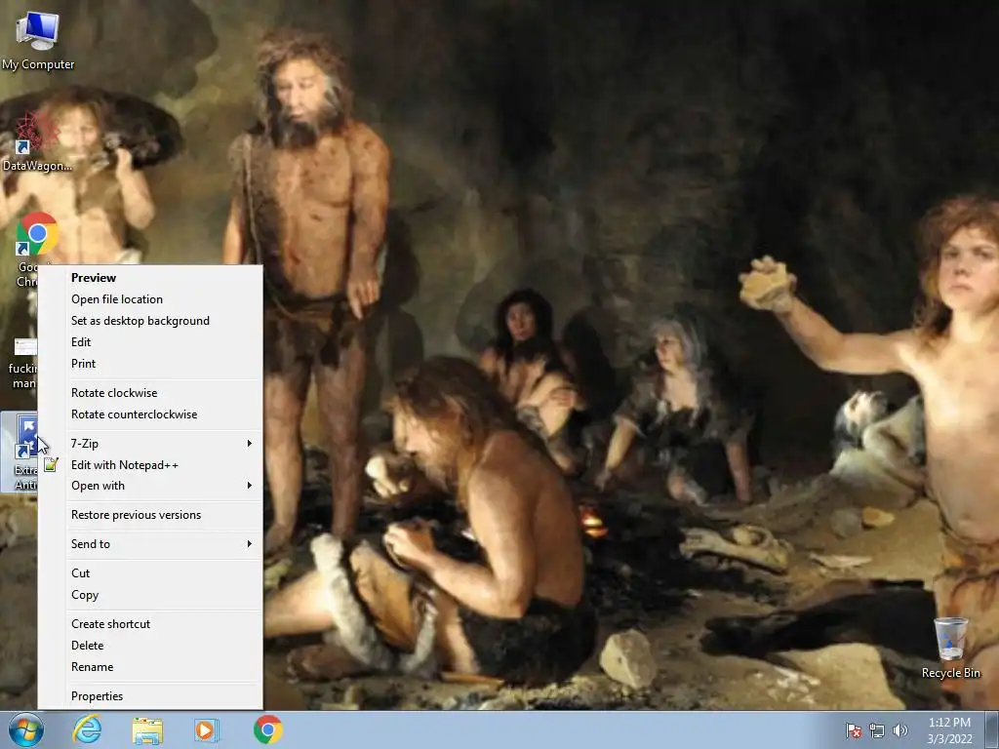Launch Chrome from the taskbar

(267, 729)
